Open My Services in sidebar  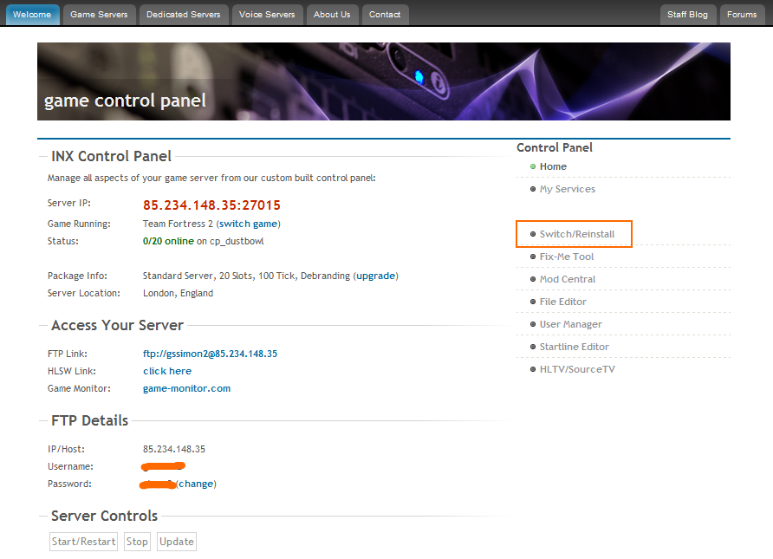point(568,189)
